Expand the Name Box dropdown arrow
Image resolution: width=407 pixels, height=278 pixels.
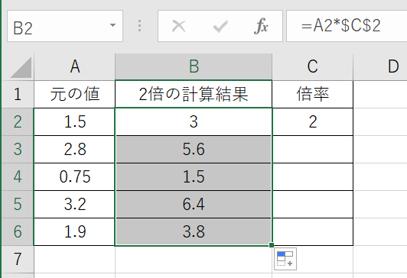coord(112,25)
